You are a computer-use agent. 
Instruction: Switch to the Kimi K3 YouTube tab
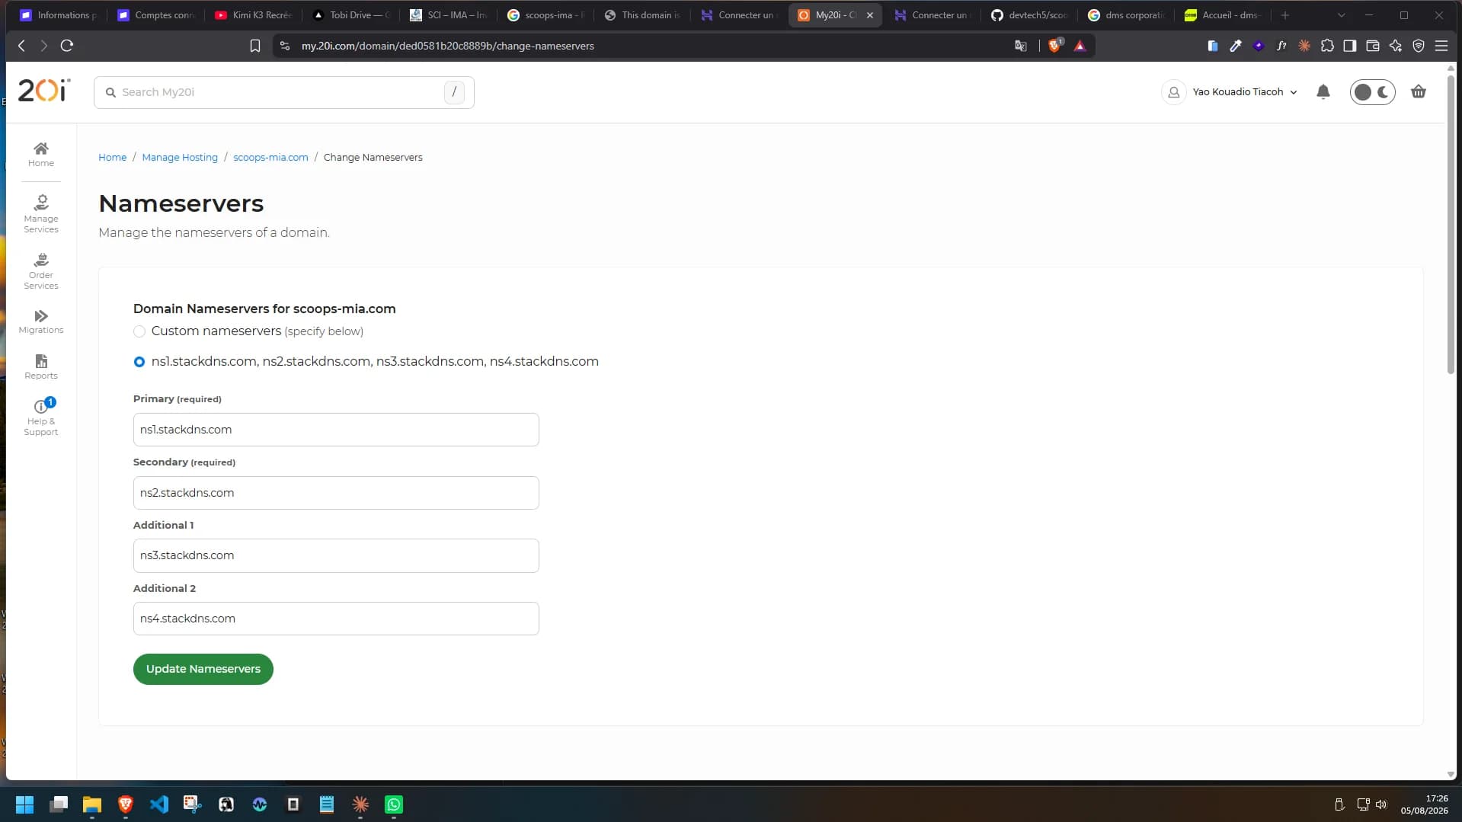(x=255, y=15)
